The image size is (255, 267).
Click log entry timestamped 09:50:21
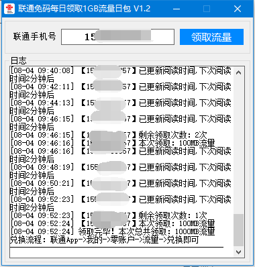(121, 187)
